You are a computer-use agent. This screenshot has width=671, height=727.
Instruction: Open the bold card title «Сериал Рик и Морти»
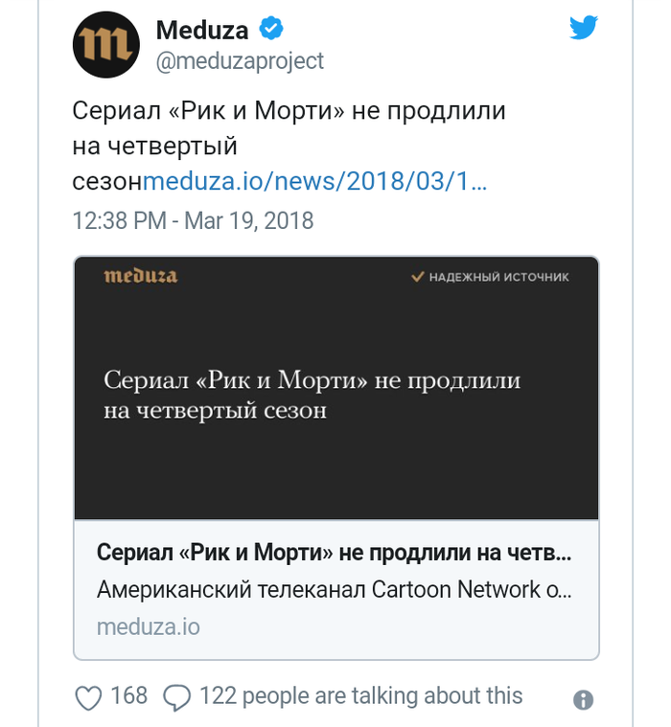(x=334, y=554)
